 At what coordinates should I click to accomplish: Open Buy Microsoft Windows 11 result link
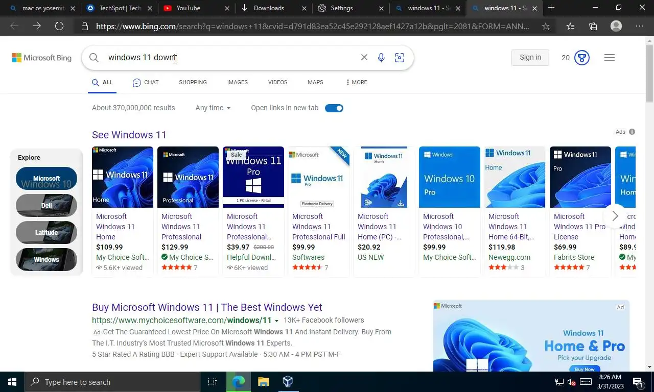pyautogui.click(x=207, y=307)
